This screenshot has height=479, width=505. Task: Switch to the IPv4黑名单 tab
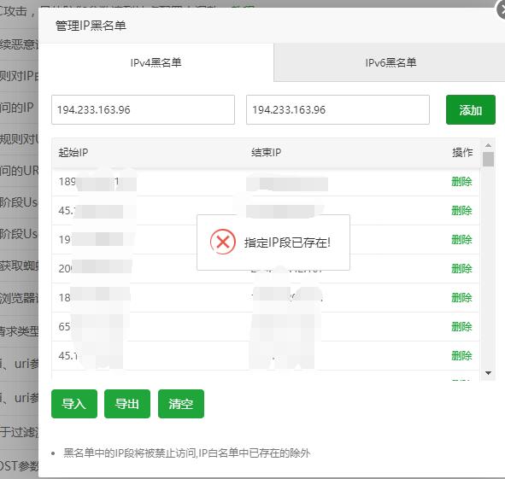coord(156,62)
